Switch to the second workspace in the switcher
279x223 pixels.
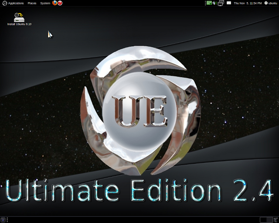269,220
